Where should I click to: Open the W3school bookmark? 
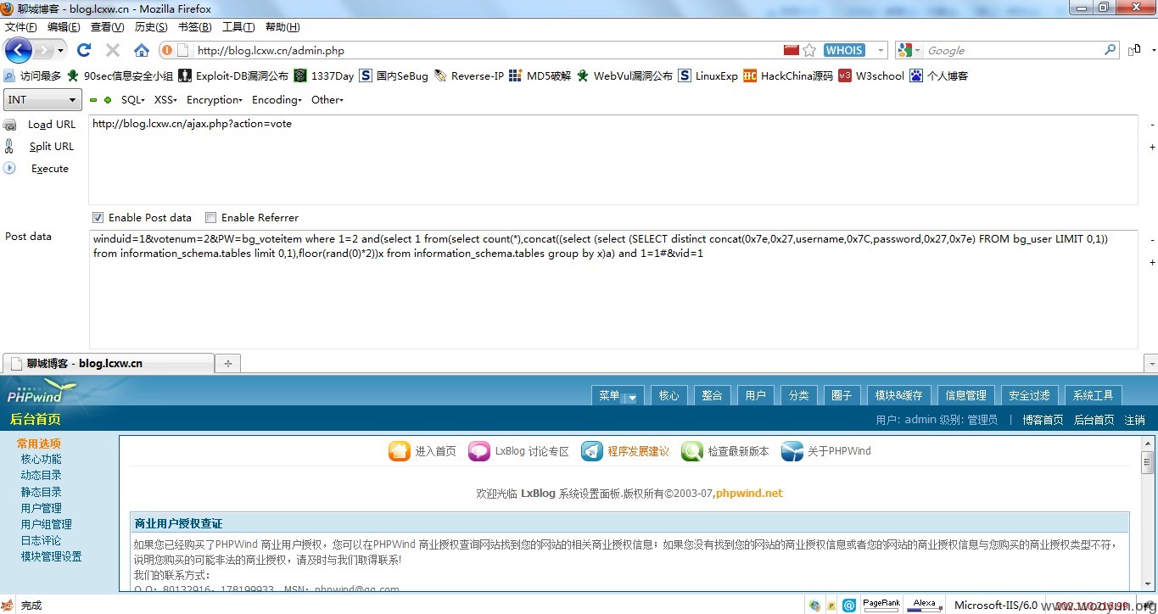pos(871,75)
